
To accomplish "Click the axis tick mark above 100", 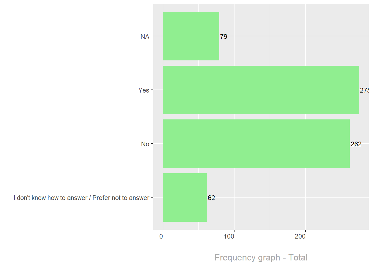I will 234,231.
